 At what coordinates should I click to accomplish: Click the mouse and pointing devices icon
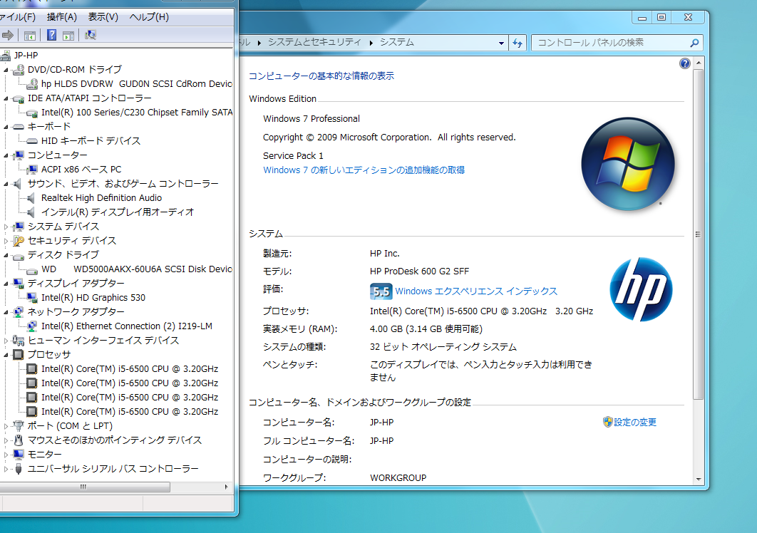pos(19,440)
